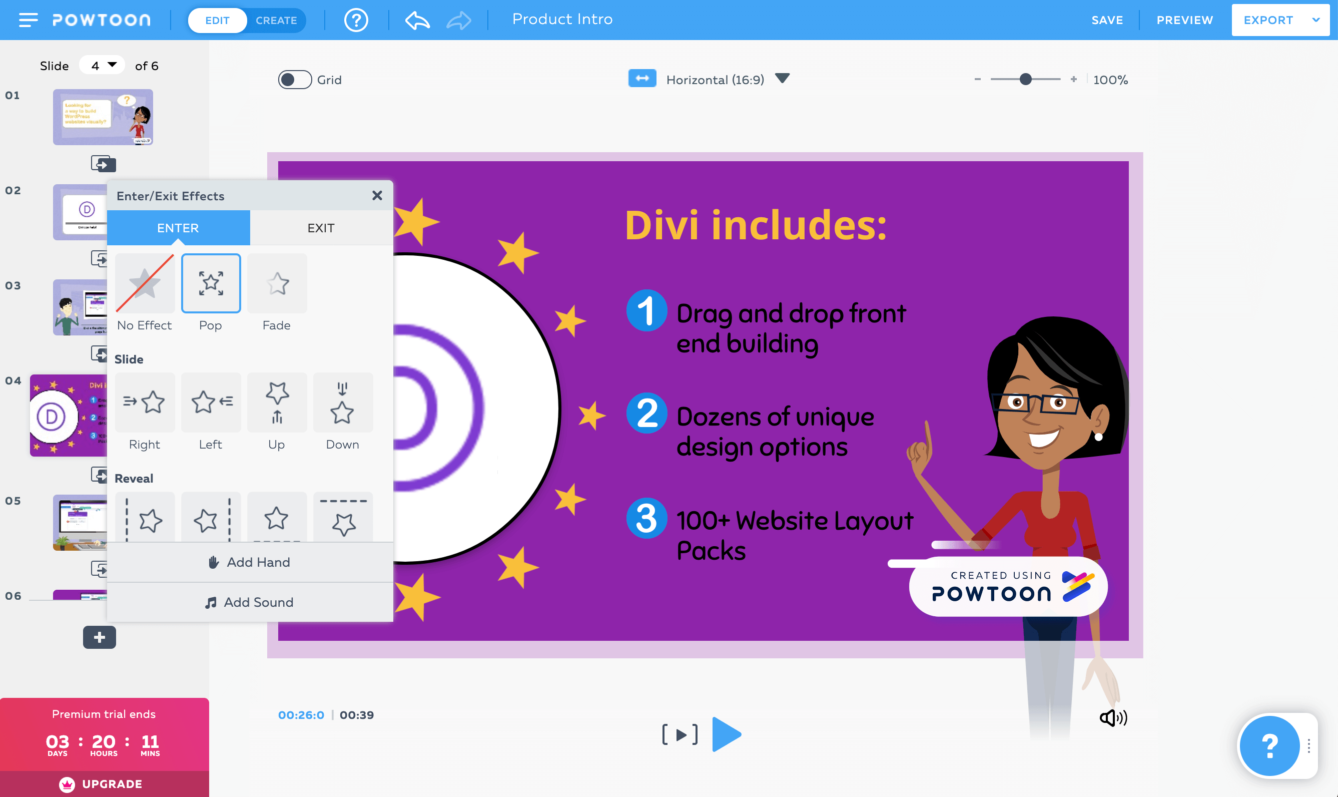This screenshot has width=1338, height=797.
Task: Select the Slide Down effect
Action: click(x=342, y=403)
